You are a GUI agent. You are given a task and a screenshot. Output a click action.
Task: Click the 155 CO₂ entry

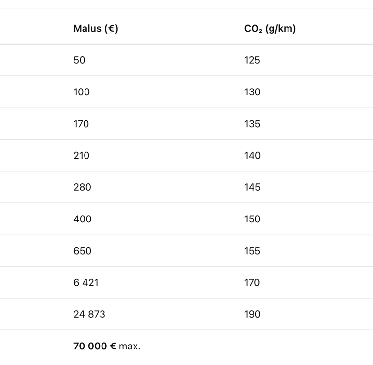point(252,251)
